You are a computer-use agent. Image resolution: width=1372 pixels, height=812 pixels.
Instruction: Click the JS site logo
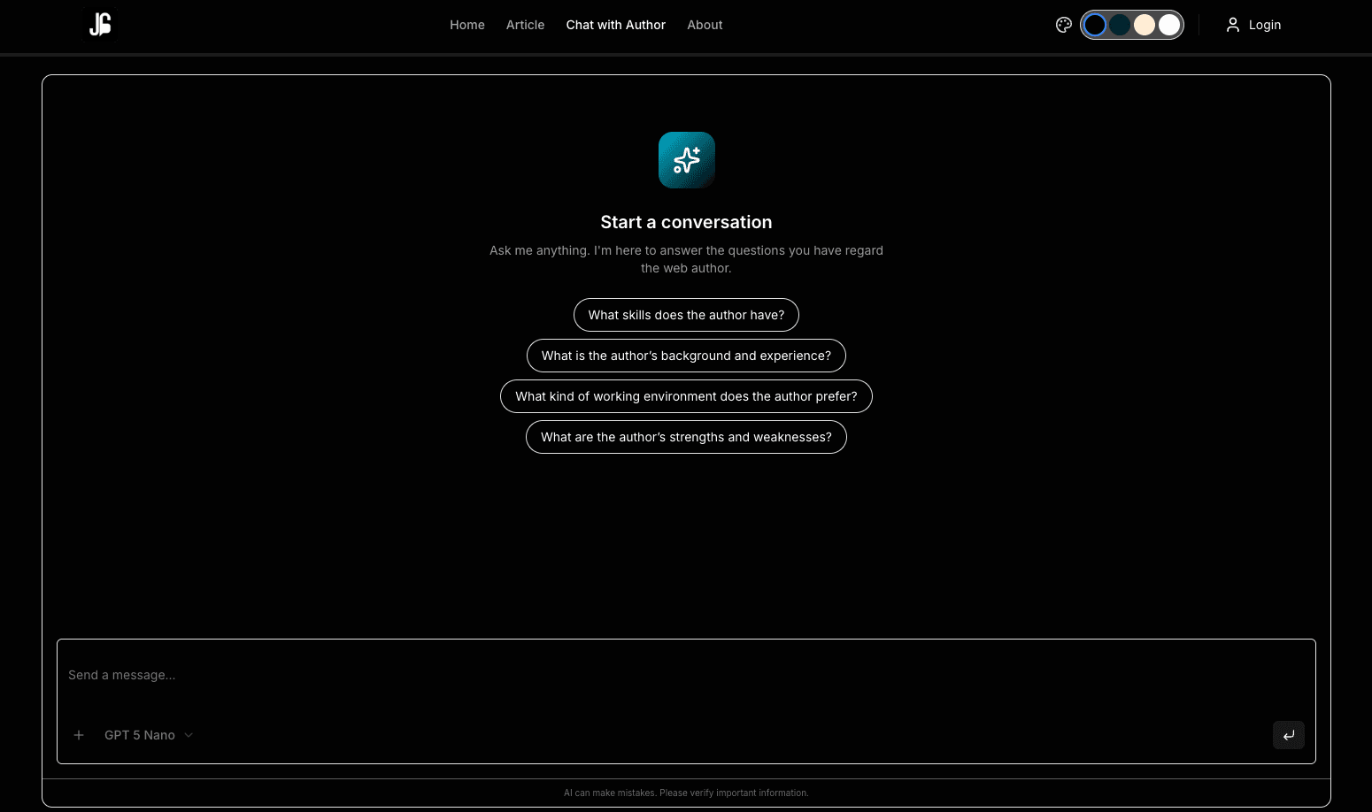pos(100,25)
